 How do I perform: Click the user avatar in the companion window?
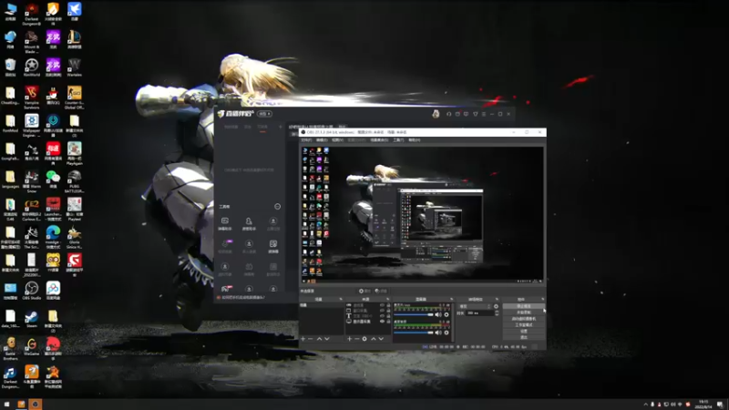[436, 114]
